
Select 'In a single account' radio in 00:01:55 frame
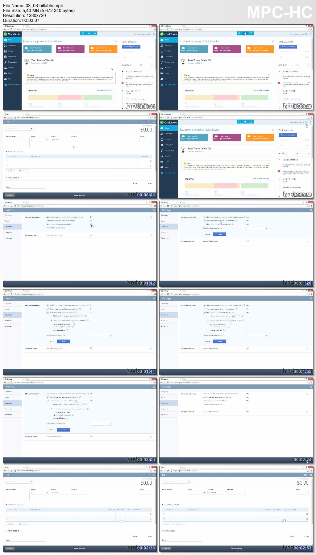pos(211,324)
